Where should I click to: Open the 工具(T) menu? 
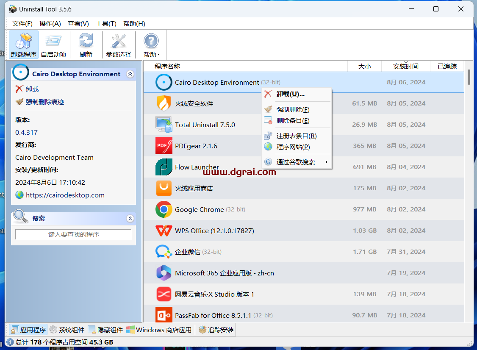coord(106,23)
